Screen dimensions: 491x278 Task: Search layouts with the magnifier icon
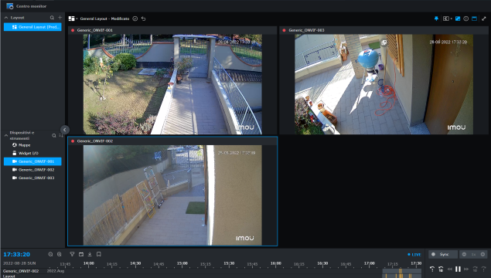[52, 18]
